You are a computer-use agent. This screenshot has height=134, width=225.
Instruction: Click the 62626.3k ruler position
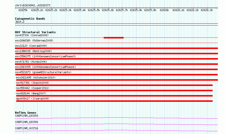point(207,10)
